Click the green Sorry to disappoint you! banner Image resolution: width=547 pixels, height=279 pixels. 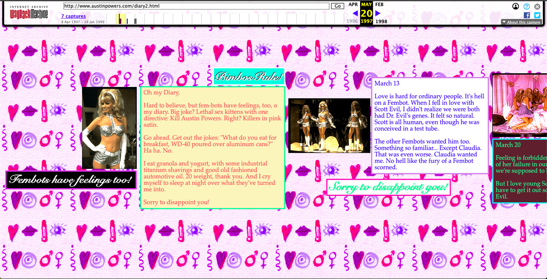coord(389,187)
